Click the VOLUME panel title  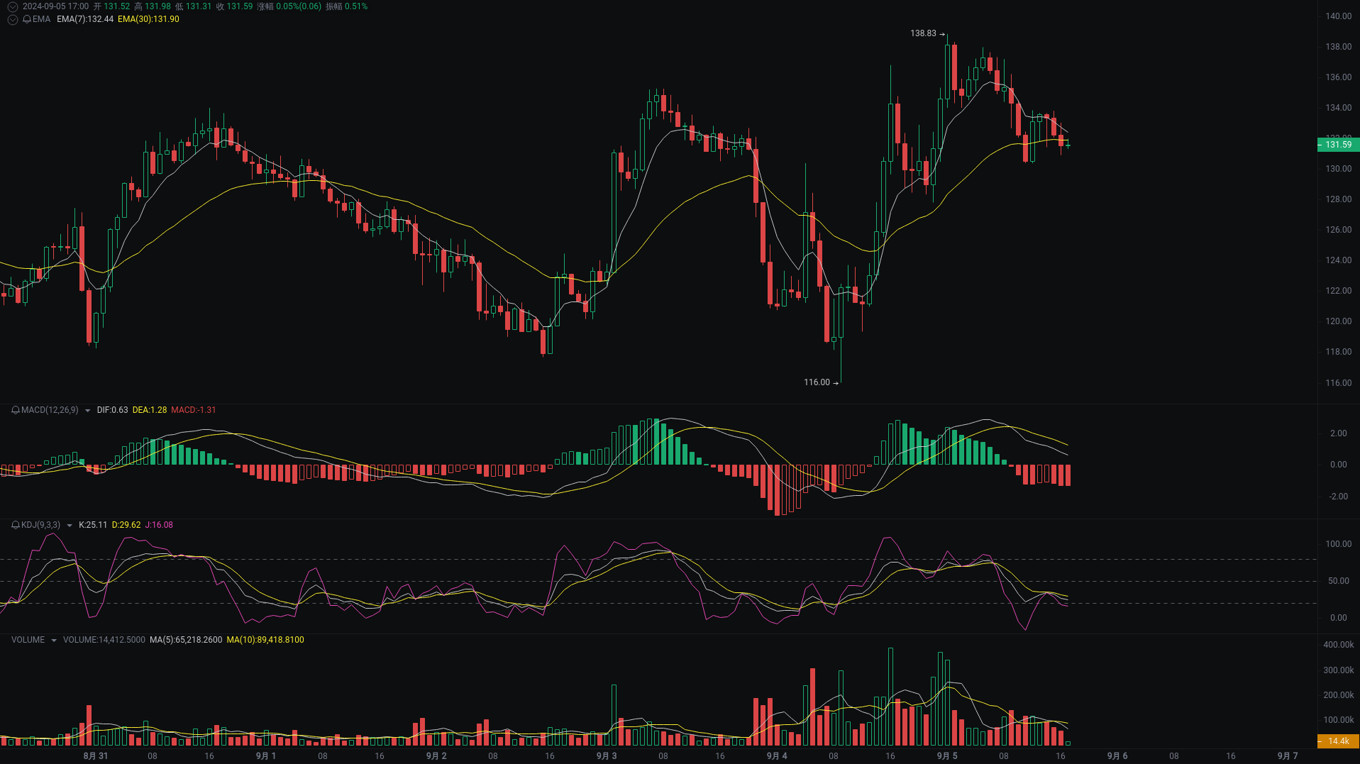(x=28, y=640)
